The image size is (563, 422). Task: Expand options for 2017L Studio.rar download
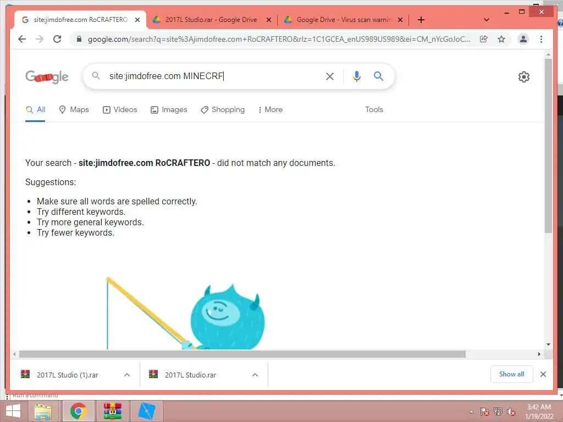point(255,375)
